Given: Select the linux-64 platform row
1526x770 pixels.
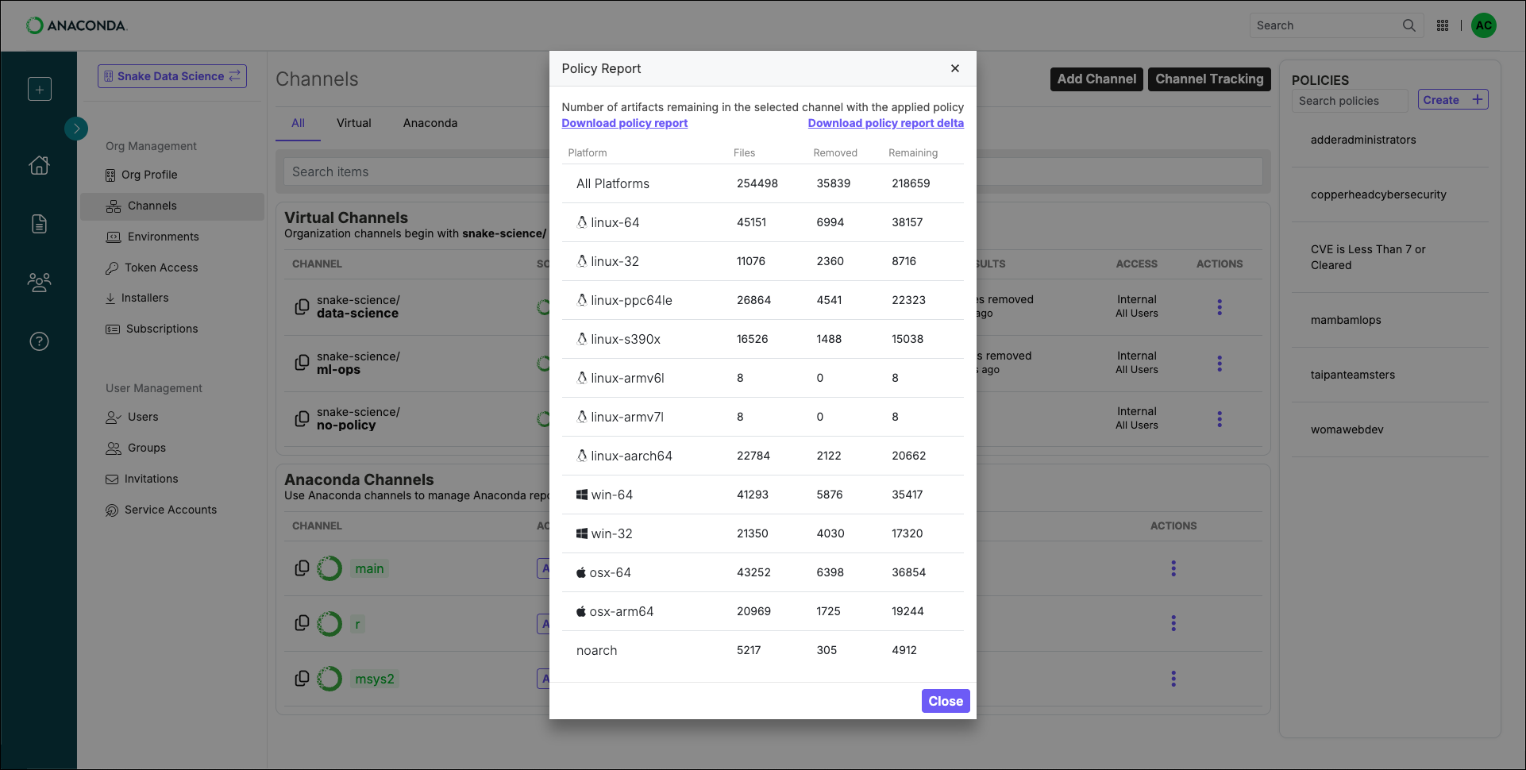Looking at the screenshot, I should click(x=763, y=222).
